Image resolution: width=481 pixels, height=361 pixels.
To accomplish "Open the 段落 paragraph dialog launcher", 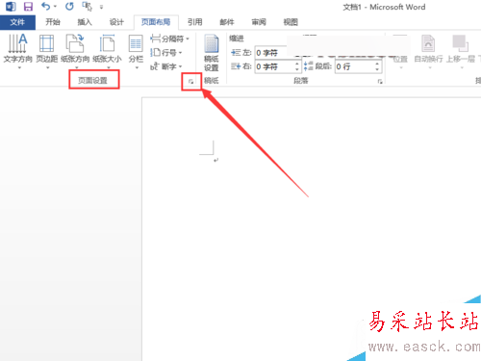I will 380,82.
